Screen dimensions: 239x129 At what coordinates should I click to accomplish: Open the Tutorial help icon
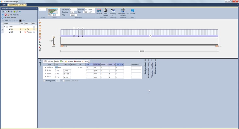pos(132,11)
